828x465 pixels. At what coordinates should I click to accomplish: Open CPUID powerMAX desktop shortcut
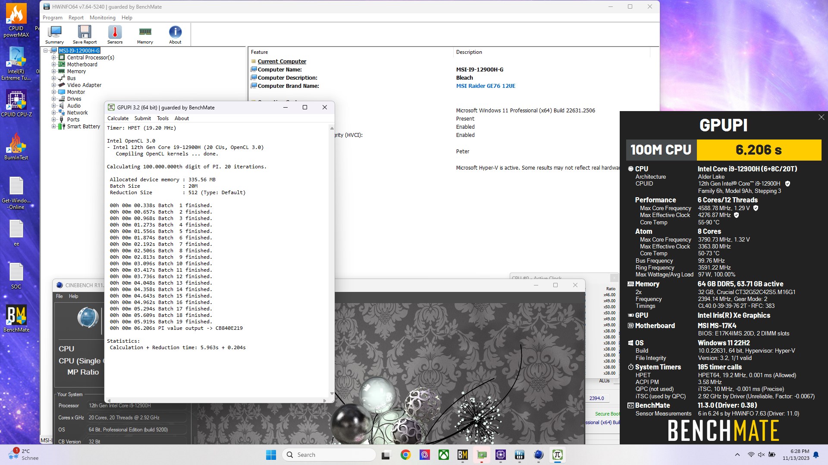click(x=16, y=21)
